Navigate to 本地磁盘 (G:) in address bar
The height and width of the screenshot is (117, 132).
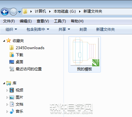point(65,11)
